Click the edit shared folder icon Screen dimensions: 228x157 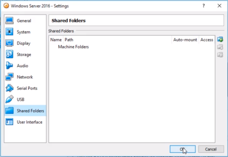pos(220,47)
